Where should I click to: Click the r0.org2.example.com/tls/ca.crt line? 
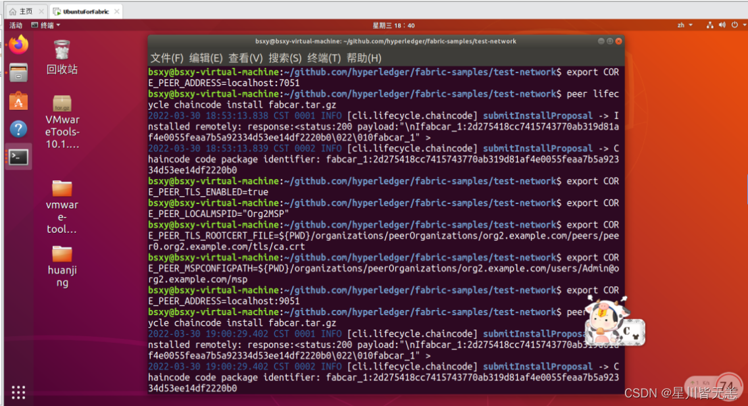[x=226, y=247]
